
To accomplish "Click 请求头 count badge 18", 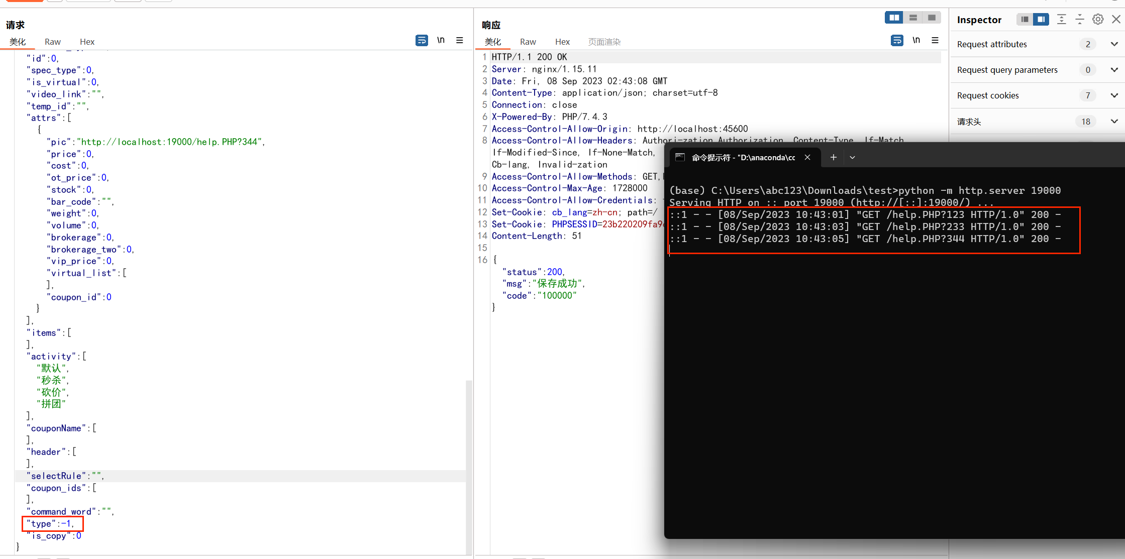I will click(1086, 122).
